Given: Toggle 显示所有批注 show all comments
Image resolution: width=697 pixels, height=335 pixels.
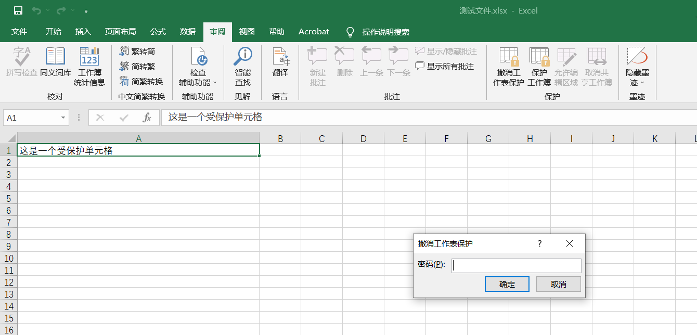Looking at the screenshot, I should 444,66.
